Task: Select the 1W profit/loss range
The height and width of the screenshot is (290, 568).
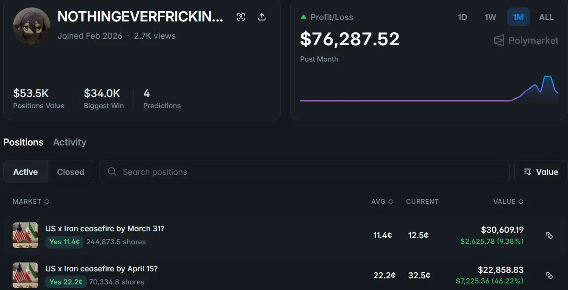Action: point(490,17)
